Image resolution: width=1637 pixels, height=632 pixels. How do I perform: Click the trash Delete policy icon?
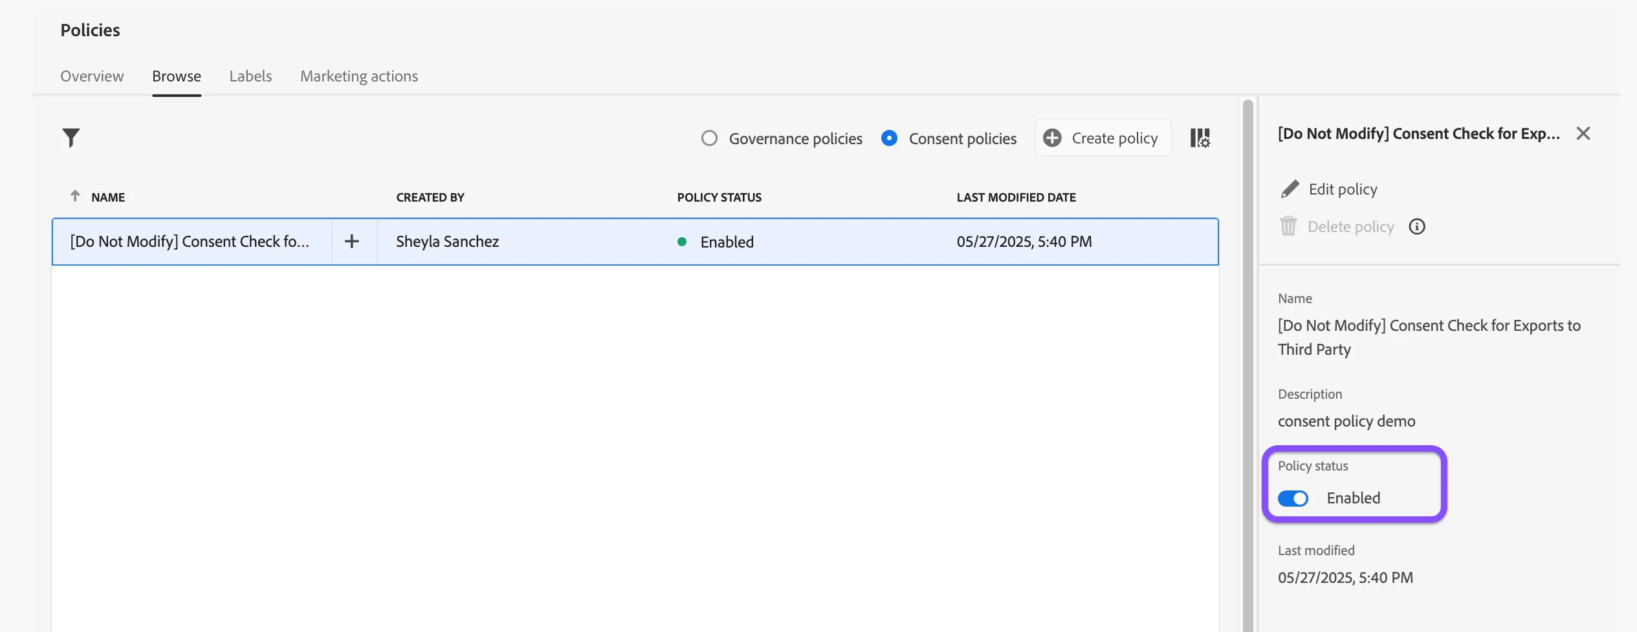(x=1288, y=226)
